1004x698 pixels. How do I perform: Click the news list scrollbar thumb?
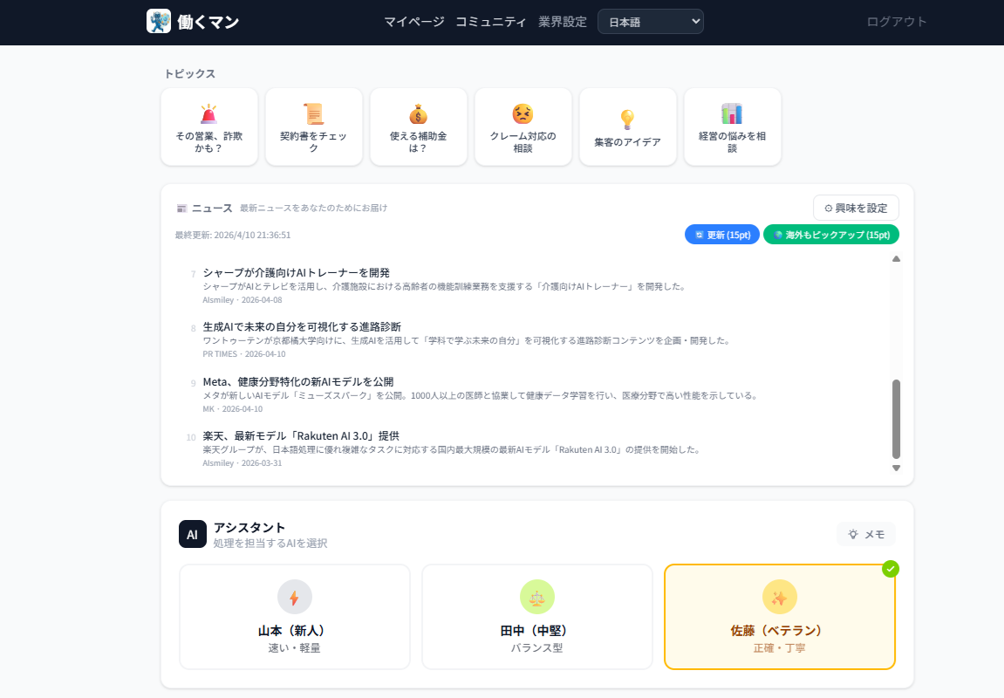[x=896, y=419]
